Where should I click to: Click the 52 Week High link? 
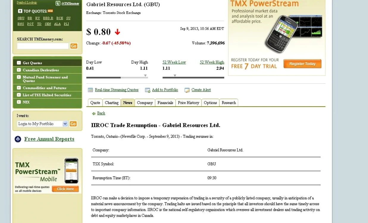tap(212, 62)
